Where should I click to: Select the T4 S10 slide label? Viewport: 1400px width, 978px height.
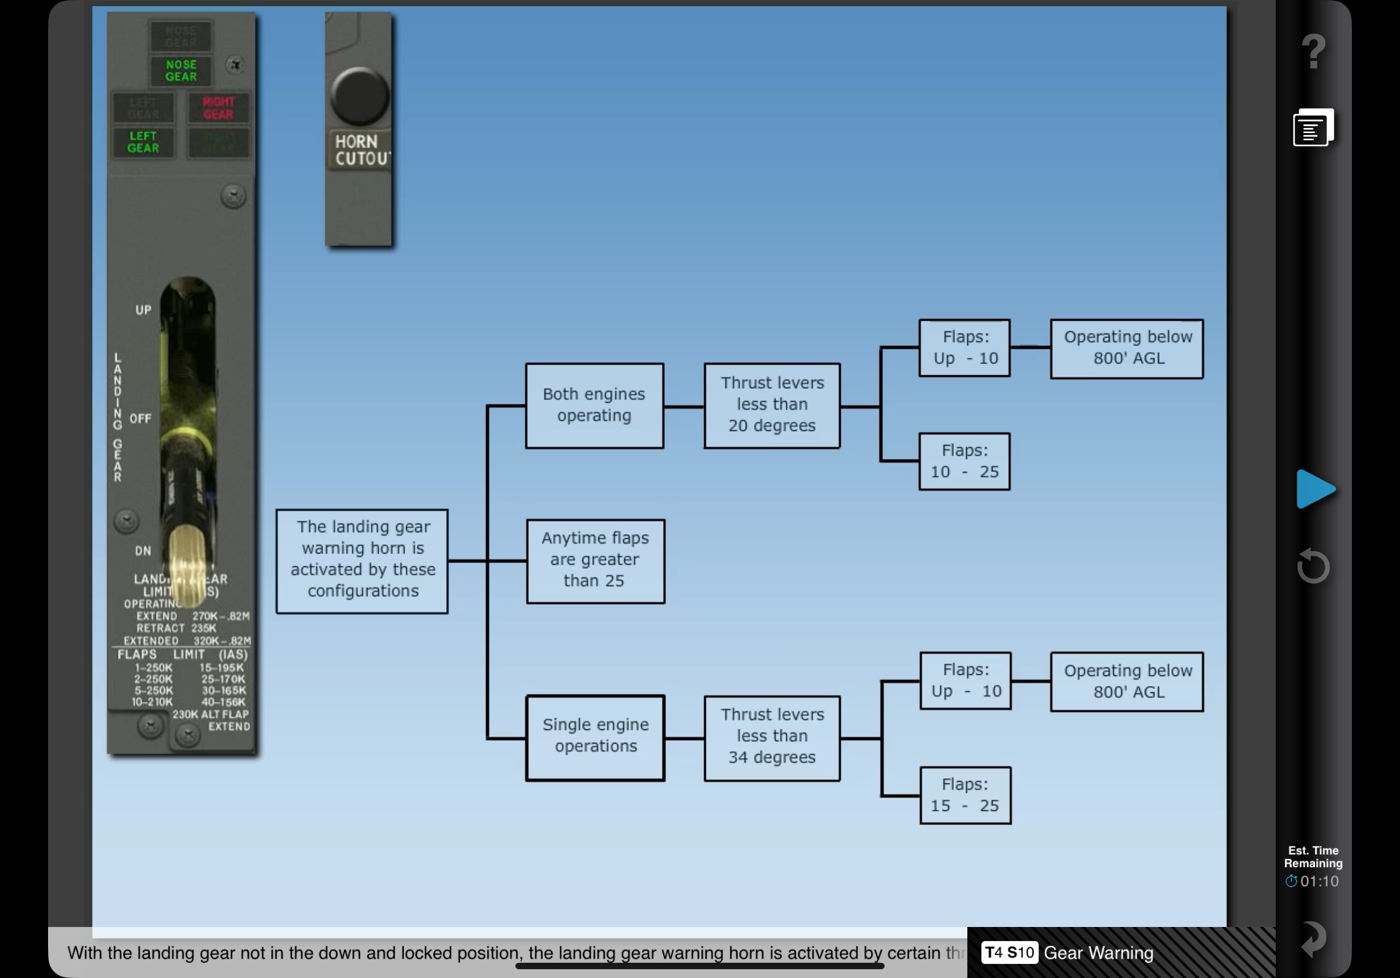tap(1009, 952)
